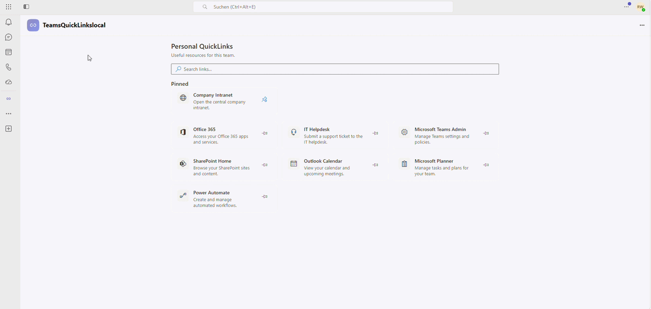Pin the Power Automate link
This screenshot has width=651, height=309.
coord(265,196)
